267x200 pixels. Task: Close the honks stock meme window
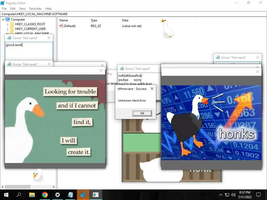coord(258,72)
